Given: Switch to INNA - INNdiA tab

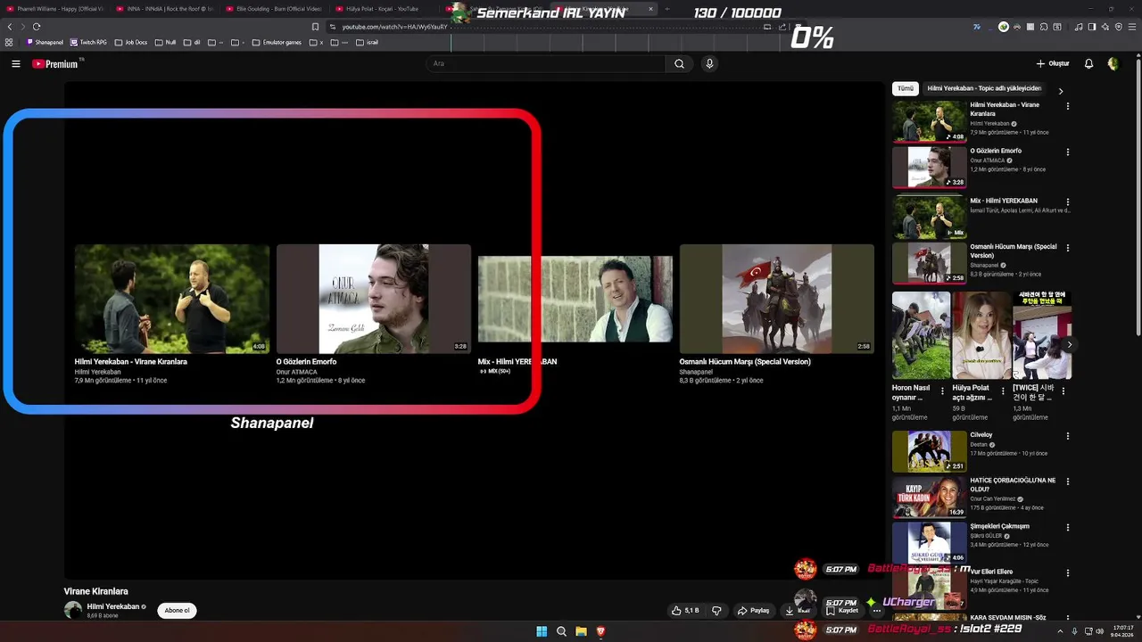Looking at the screenshot, I should pos(165,9).
